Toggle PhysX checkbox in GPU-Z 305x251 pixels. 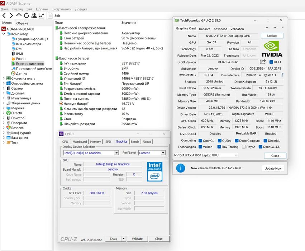point(244,147)
